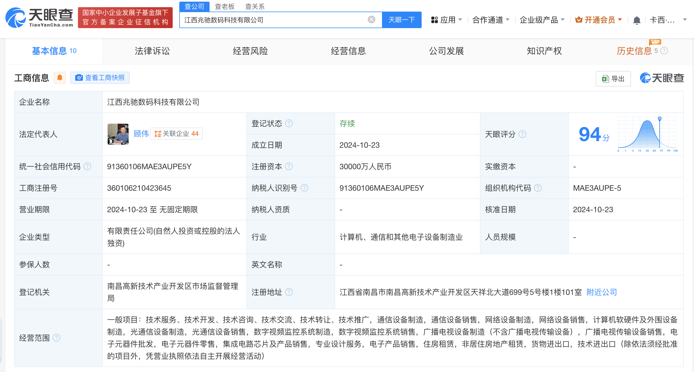The height and width of the screenshot is (372, 694).
Task: Switch to the 知识产权 tab
Action: click(x=544, y=51)
